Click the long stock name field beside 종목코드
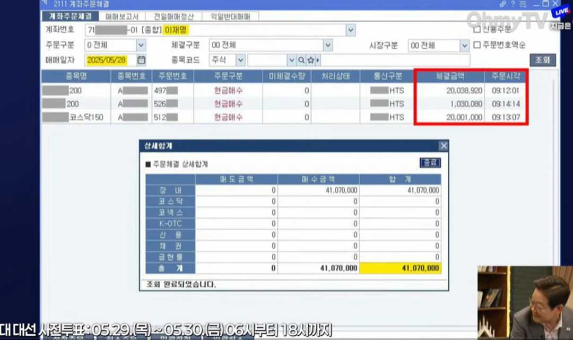573x340 pixels. click(395, 60)
